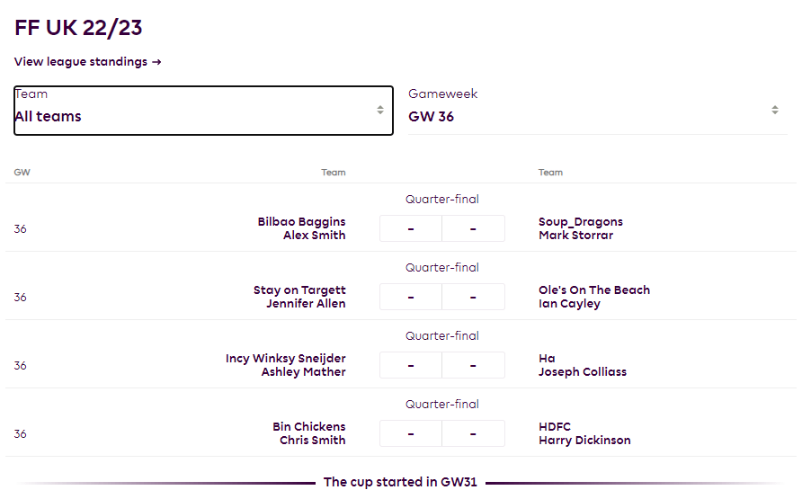Select the Bilbao Baggins team name
This screenshot has height=499, width=802.
(301, 221)
